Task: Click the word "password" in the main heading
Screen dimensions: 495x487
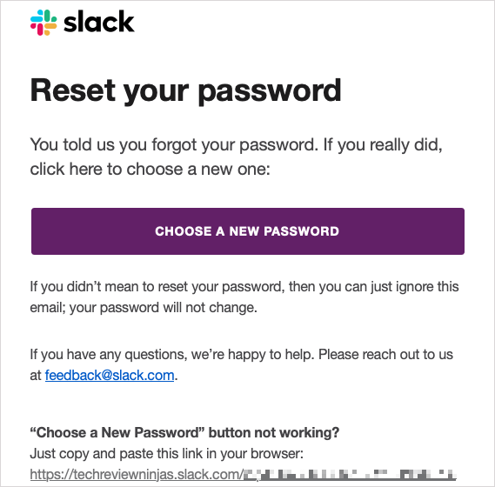Action: (x=270, y=92)
